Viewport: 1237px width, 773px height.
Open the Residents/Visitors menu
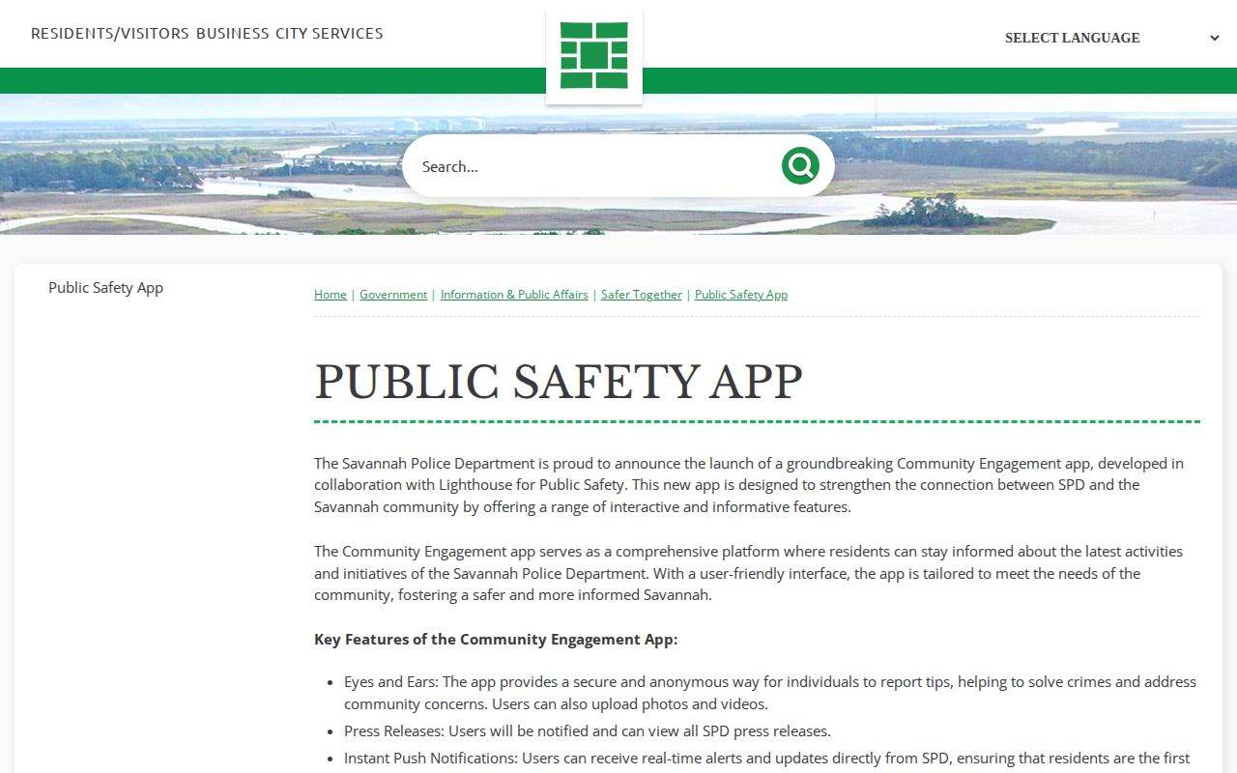(x=110, y=33)
